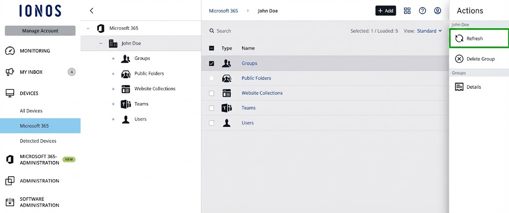The image size is (509, 213).
Task: Check the Teams row checkbox
Action: (212, 108)
